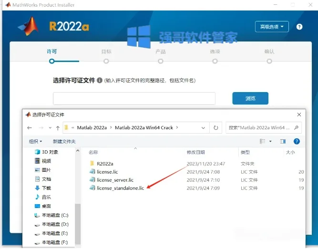Select 3D 对象 in navigation pane
Screen dimensions: 318x250
click(x=46, y=152)
